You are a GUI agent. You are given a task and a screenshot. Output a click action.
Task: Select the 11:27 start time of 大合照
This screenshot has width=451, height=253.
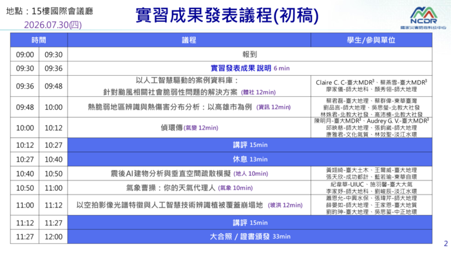(24, 237)
